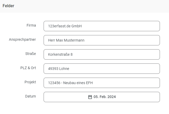
Task: Focus the Firma input field
Action: pyautogui.click(x=102, y=26)
